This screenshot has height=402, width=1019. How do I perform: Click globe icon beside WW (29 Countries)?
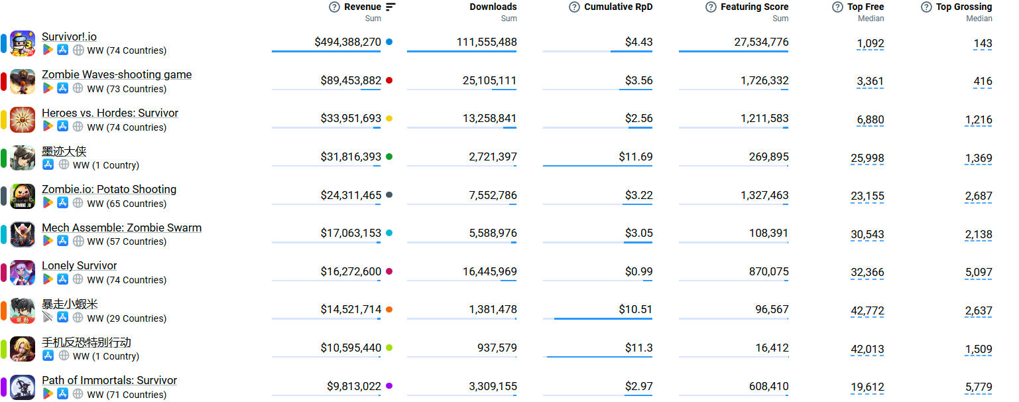click(78, 318)
